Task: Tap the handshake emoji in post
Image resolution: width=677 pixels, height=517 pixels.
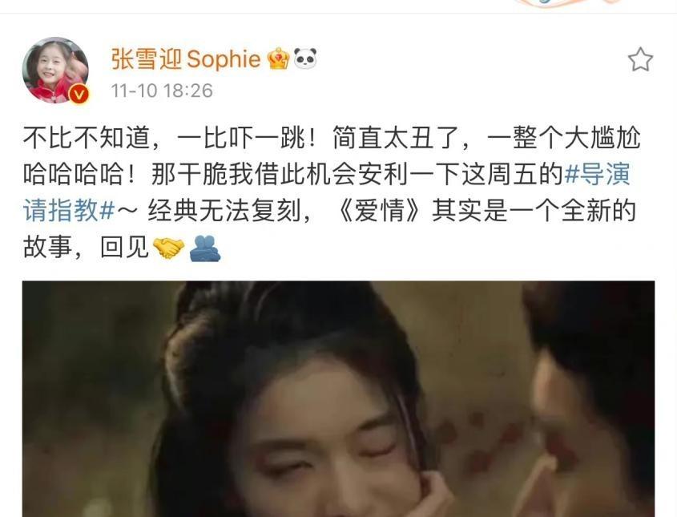Action: coord(169,248)
